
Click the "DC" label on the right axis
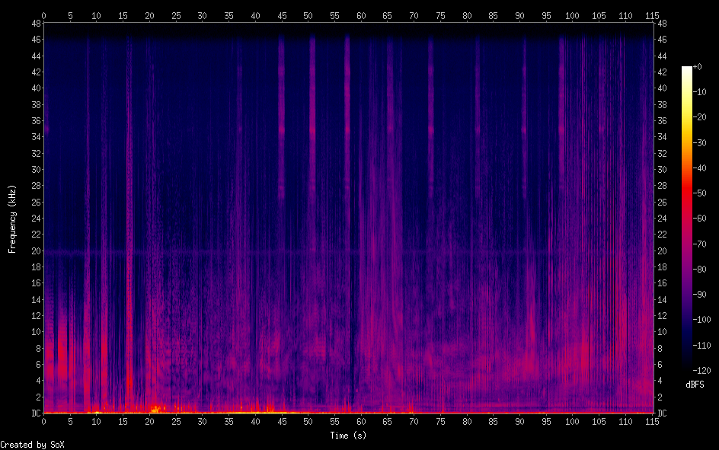[x=663, y=413]
